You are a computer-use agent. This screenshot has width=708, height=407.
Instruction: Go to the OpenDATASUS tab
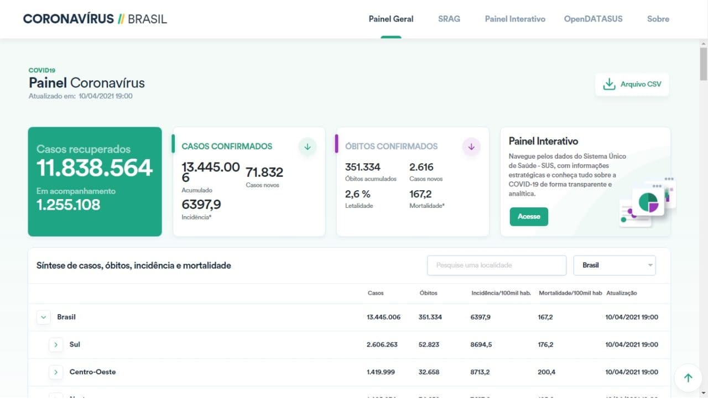coord(593,19)
